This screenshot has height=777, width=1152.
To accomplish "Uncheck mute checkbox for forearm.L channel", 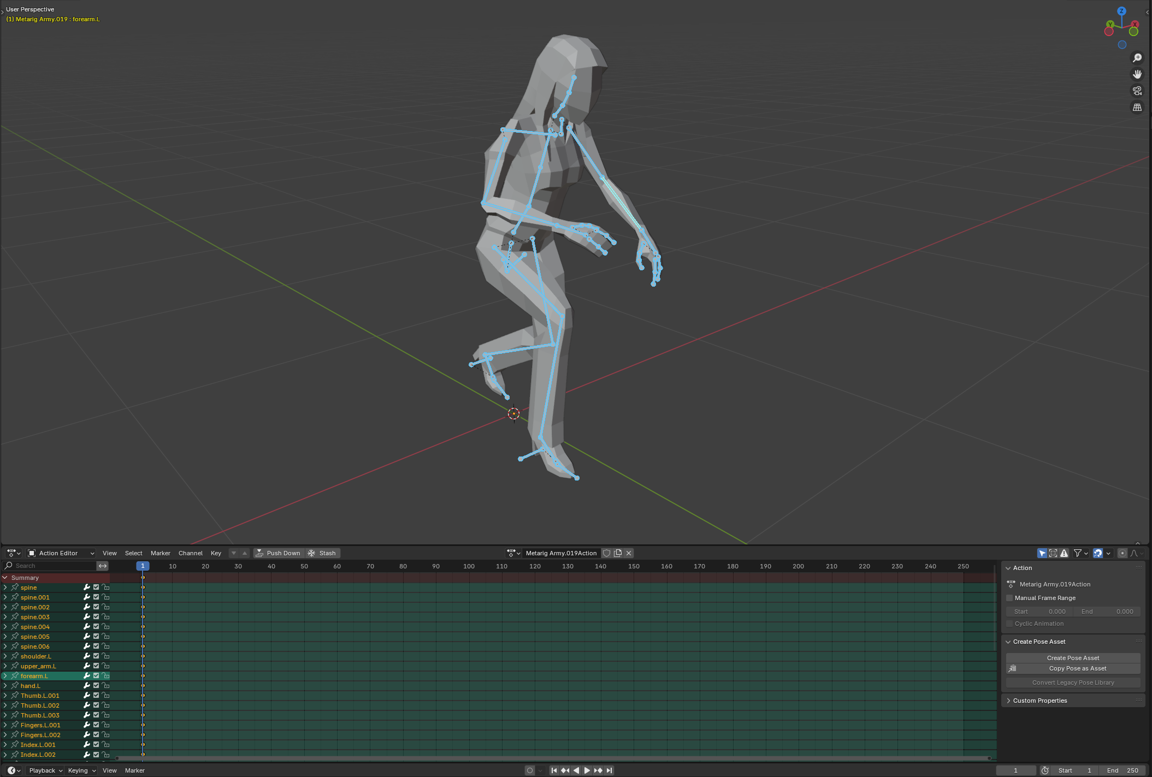I will click(x=96, y=676).
